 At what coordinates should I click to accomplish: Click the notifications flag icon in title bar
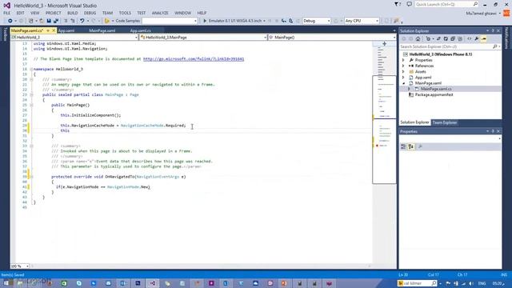[x=397, y=4]
